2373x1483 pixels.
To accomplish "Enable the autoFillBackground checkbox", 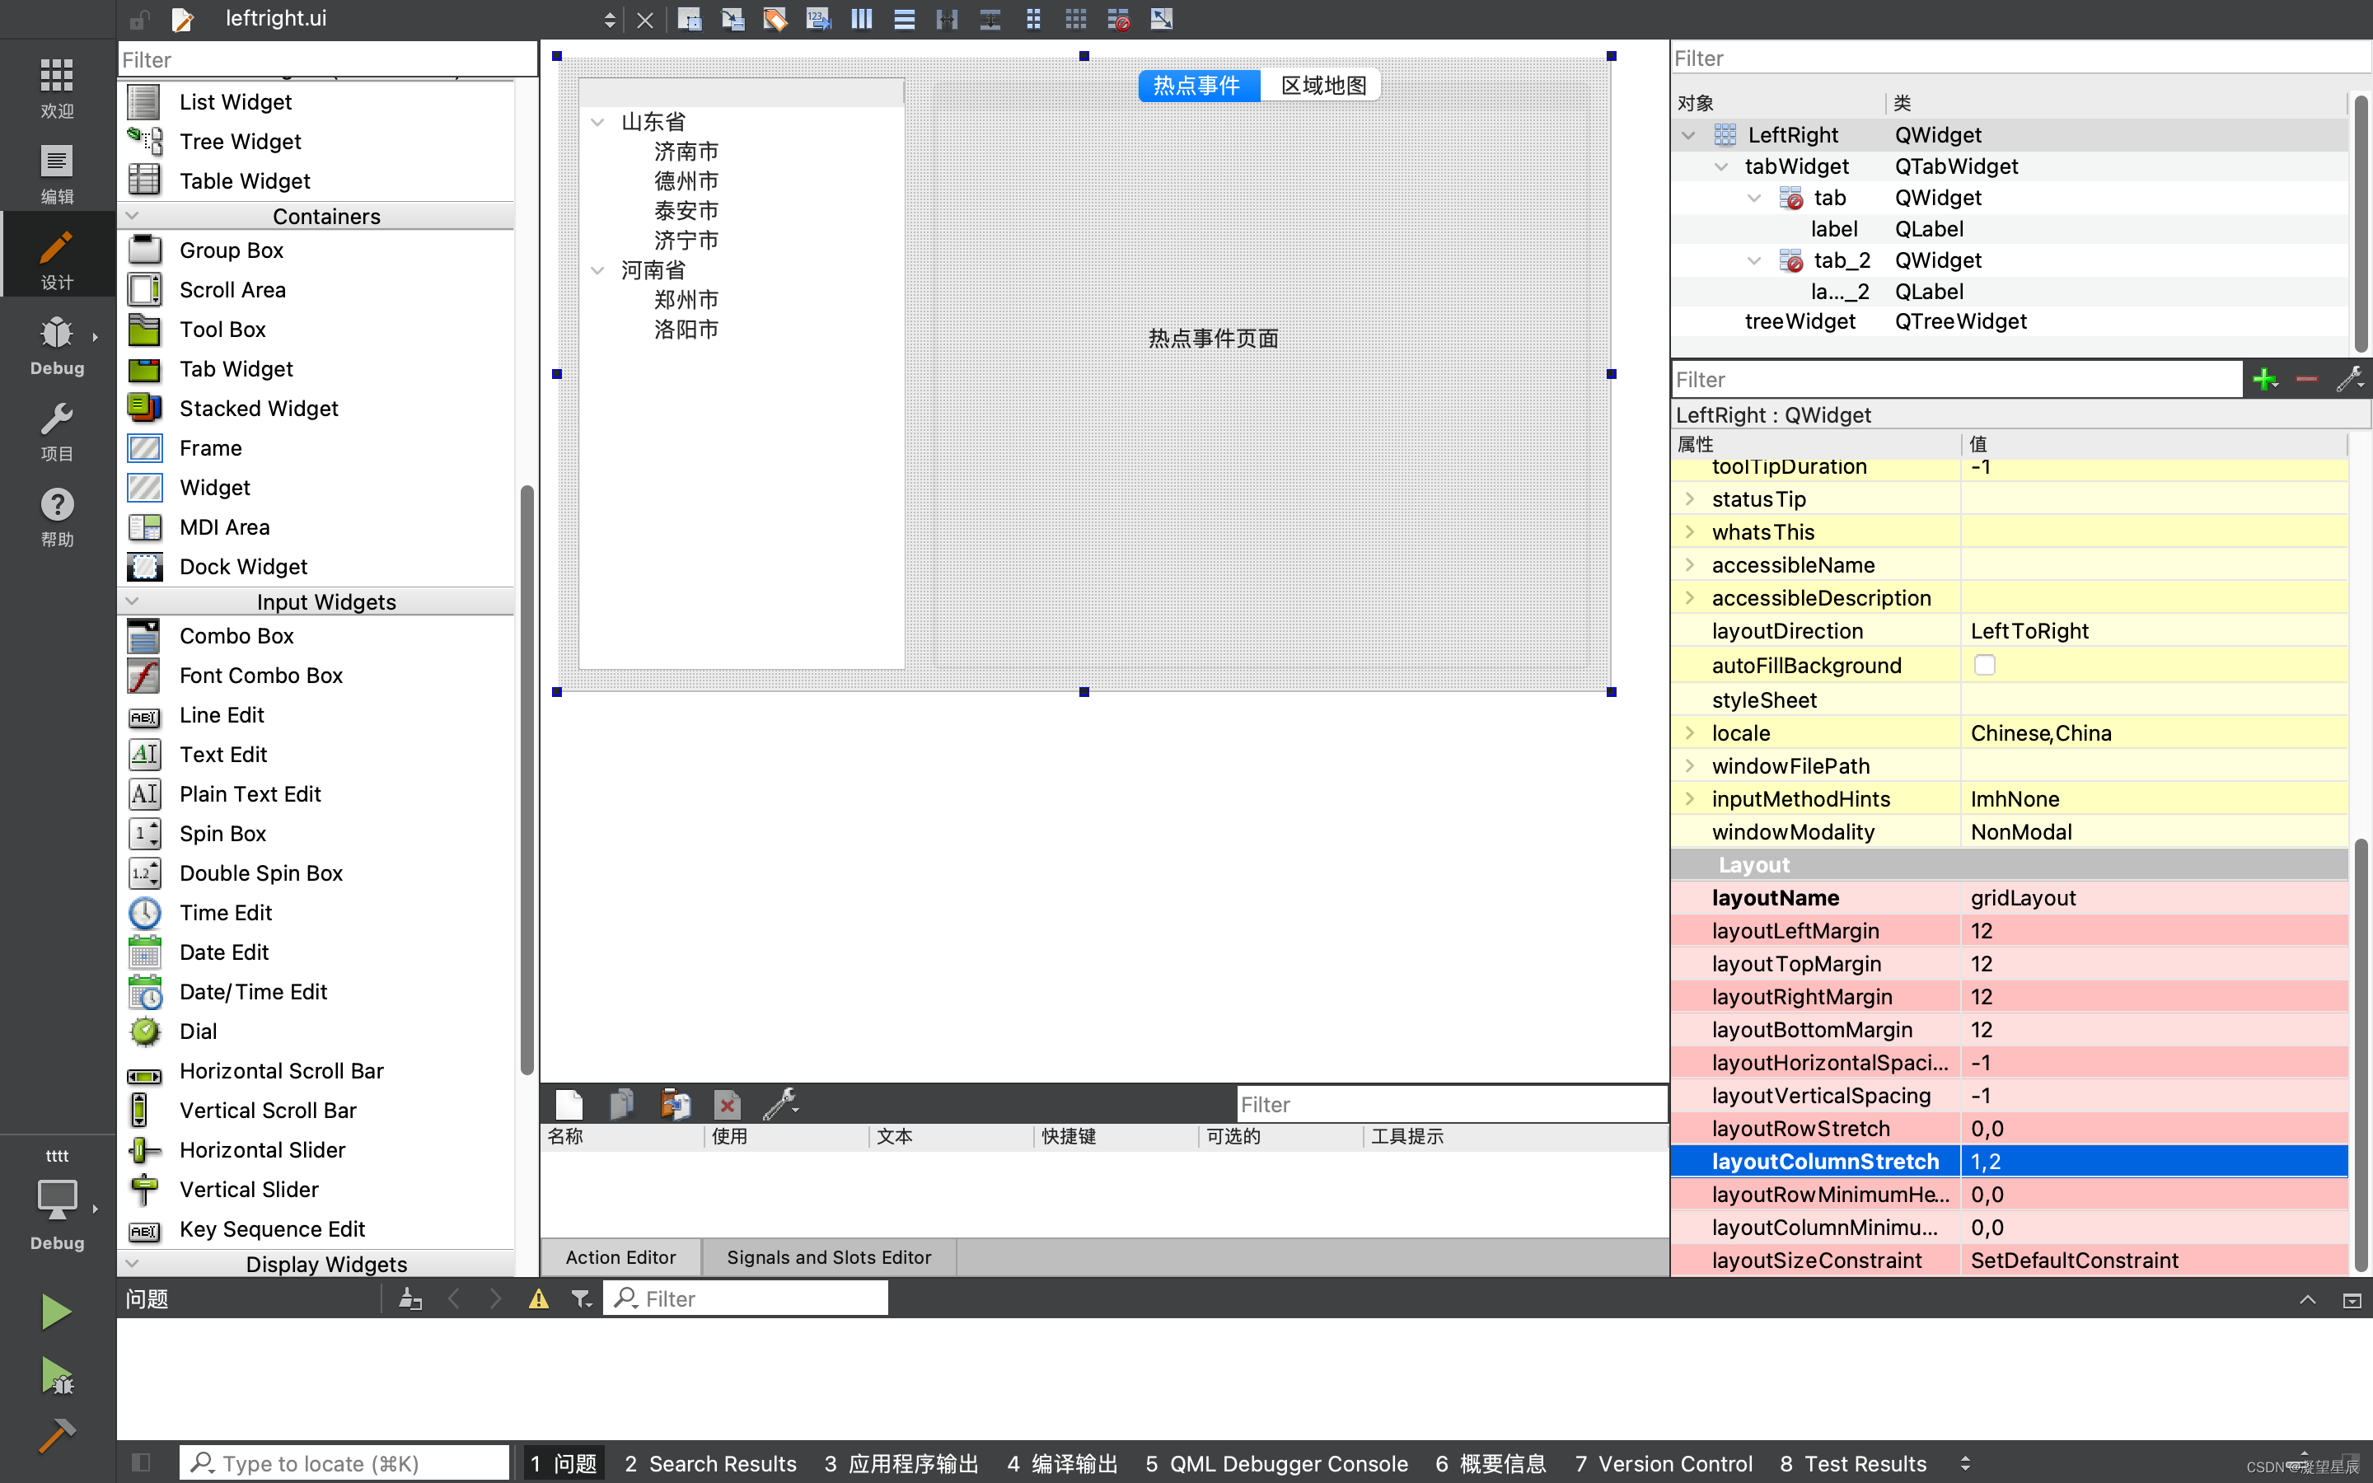I will click(x=1986, y=665).
